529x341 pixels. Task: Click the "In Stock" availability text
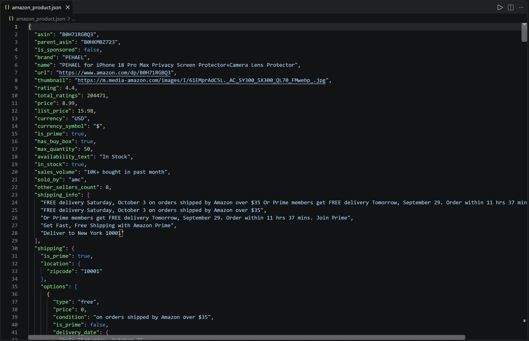pyautogui.click(x=115, y=157)
